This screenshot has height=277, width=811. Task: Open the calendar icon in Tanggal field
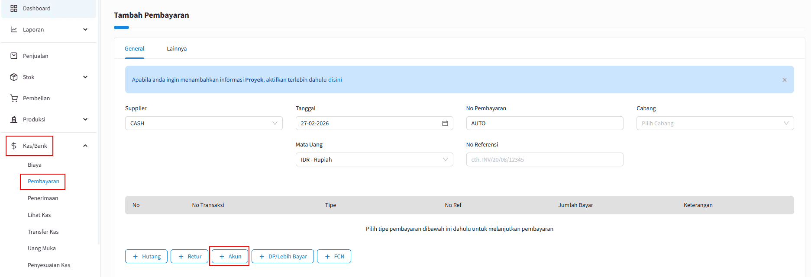[445, 123]
